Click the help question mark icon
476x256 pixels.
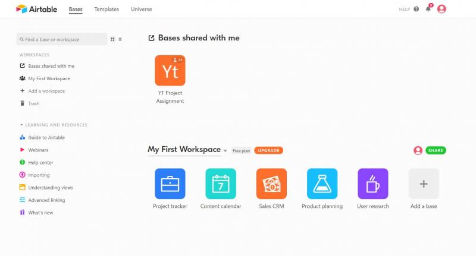tap(416, 9)
